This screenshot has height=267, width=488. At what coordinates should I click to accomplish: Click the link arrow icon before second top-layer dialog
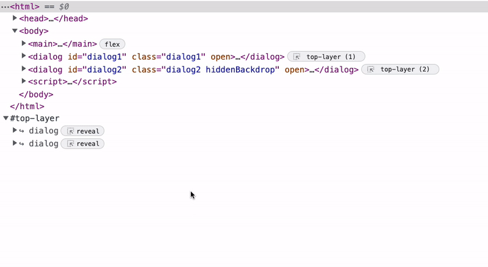tap(22, 144)
